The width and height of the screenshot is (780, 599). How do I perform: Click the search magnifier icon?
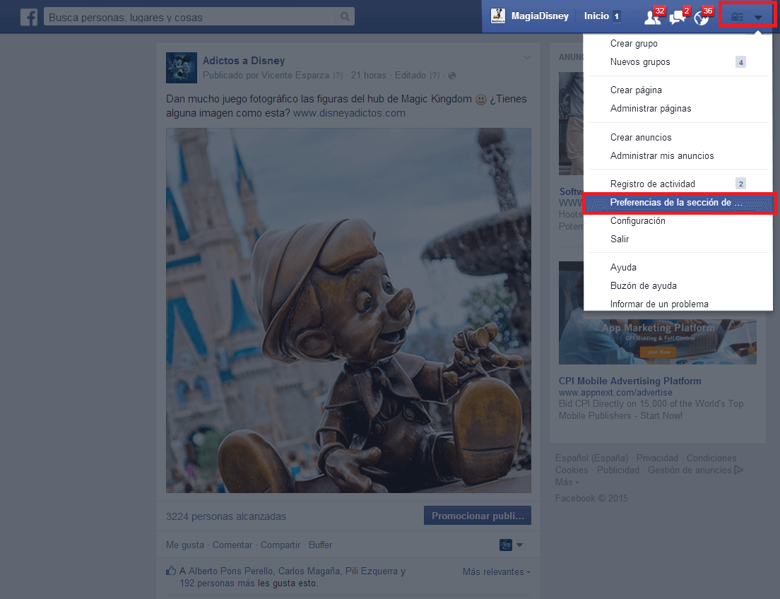point(345,15)
